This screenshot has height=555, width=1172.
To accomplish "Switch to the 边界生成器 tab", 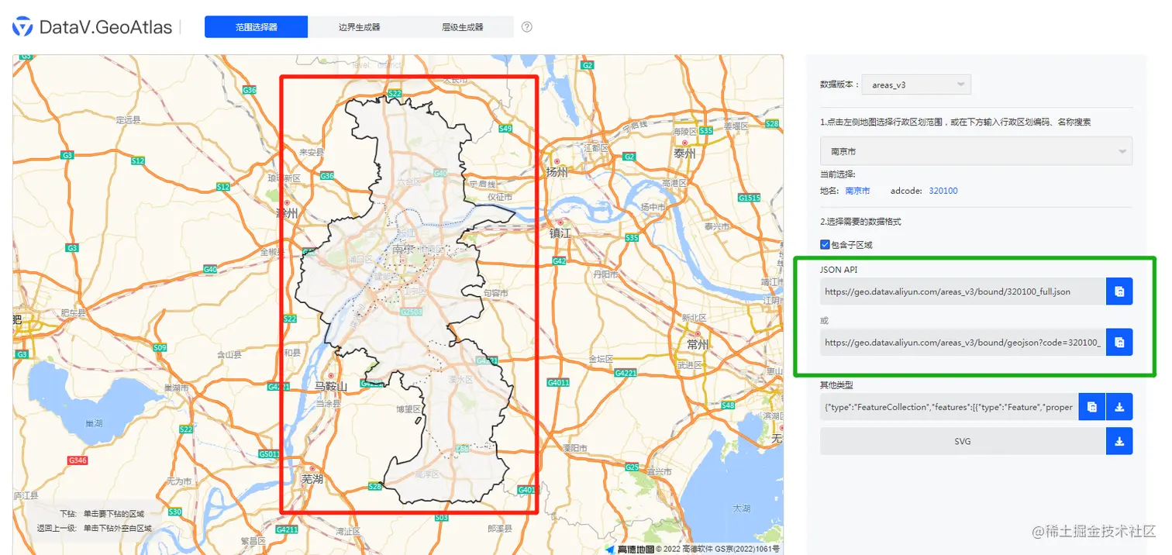I will point(359,27).
